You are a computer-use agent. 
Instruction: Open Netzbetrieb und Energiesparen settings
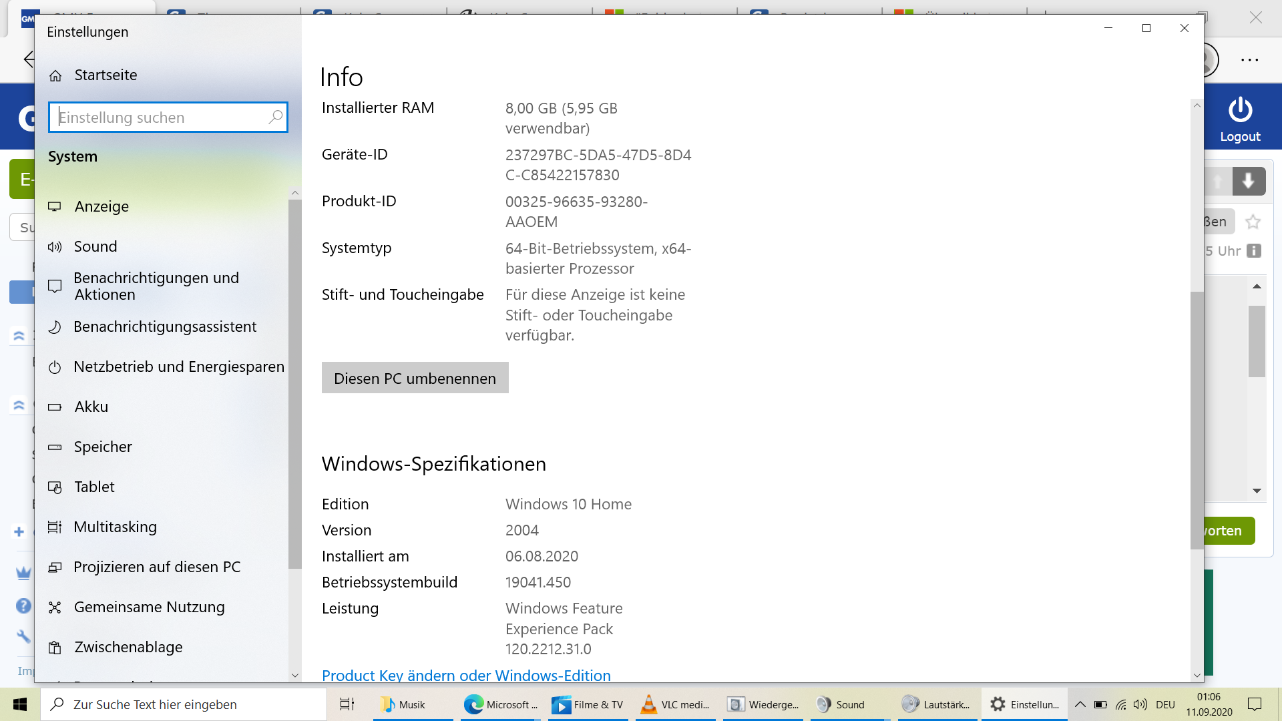178,367
